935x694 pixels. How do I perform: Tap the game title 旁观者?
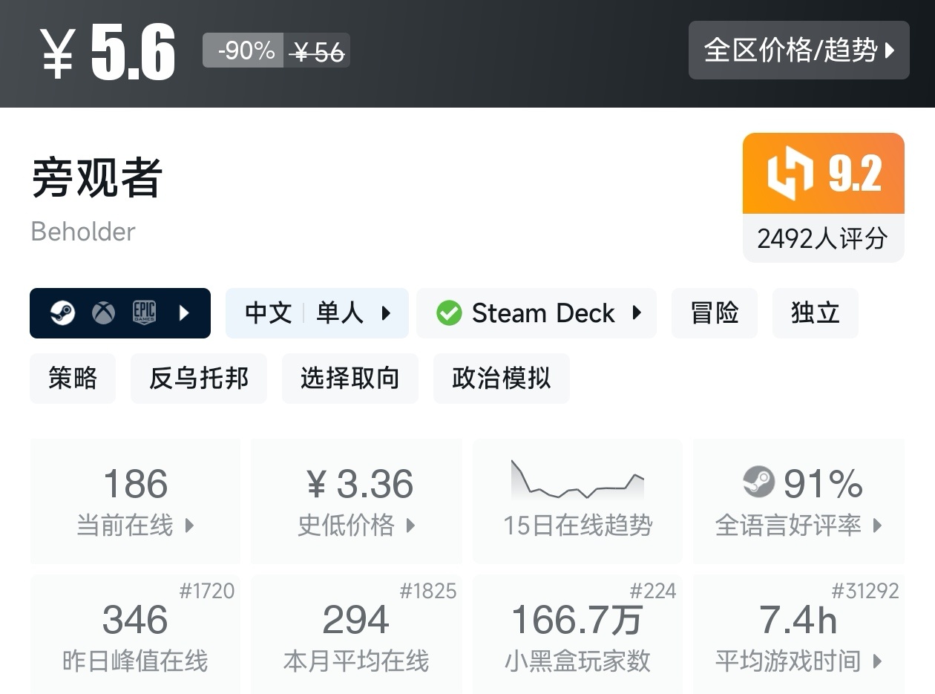(96, 178)
